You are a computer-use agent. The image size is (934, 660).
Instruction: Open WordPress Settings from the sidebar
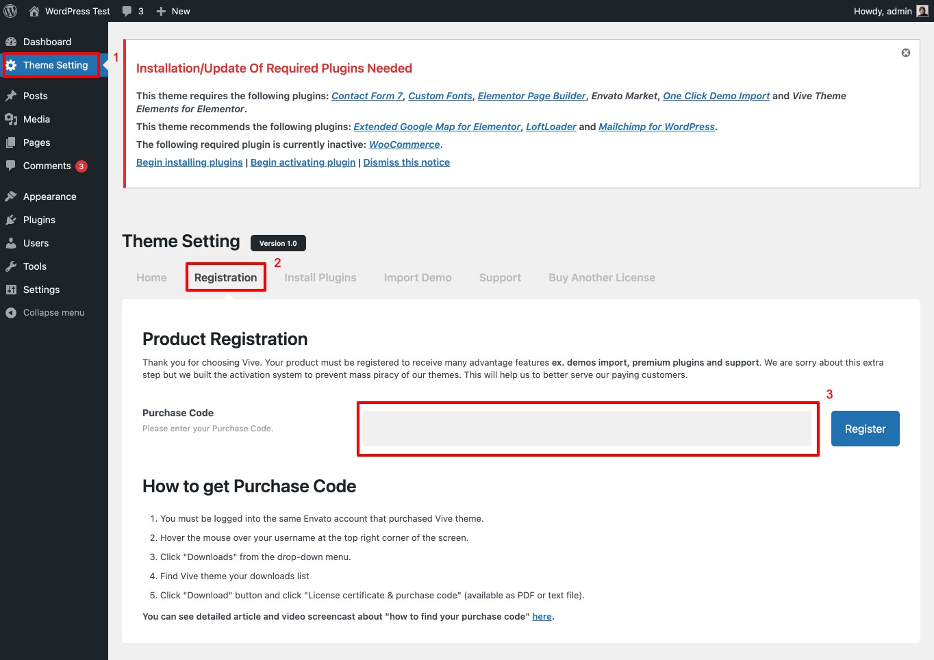point(42,290)
